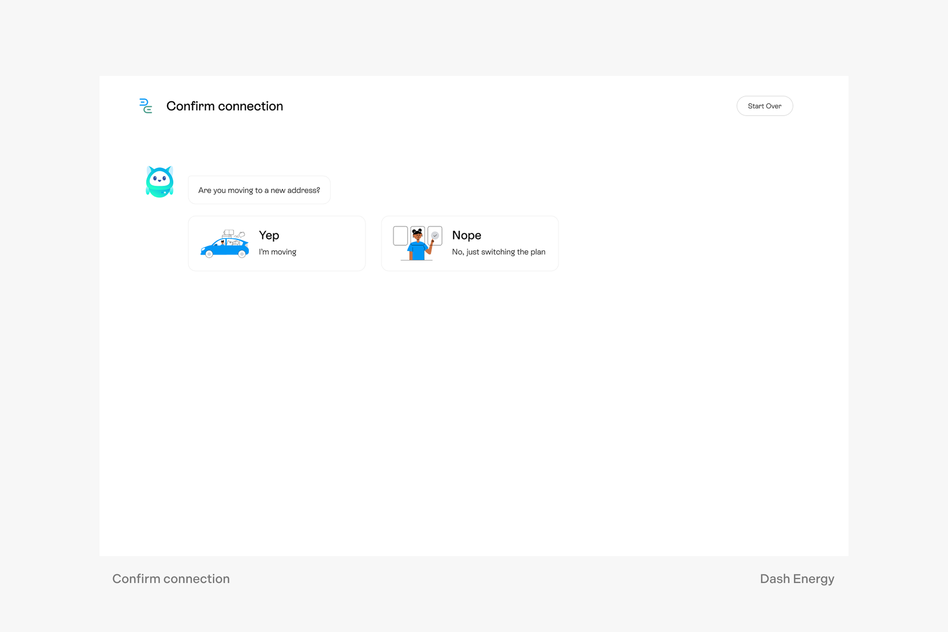Click 'No, just switching the plan' text
948x632 pixels.
(498, 252)
